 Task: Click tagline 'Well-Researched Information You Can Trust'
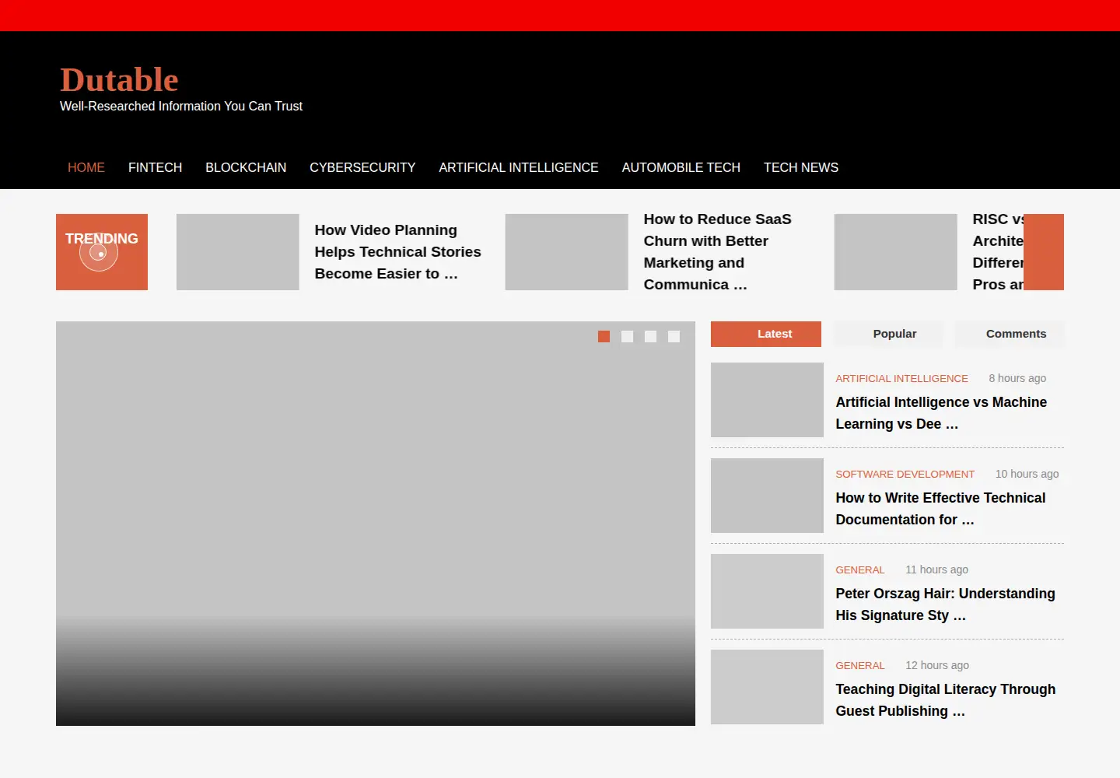click(181, 106)
